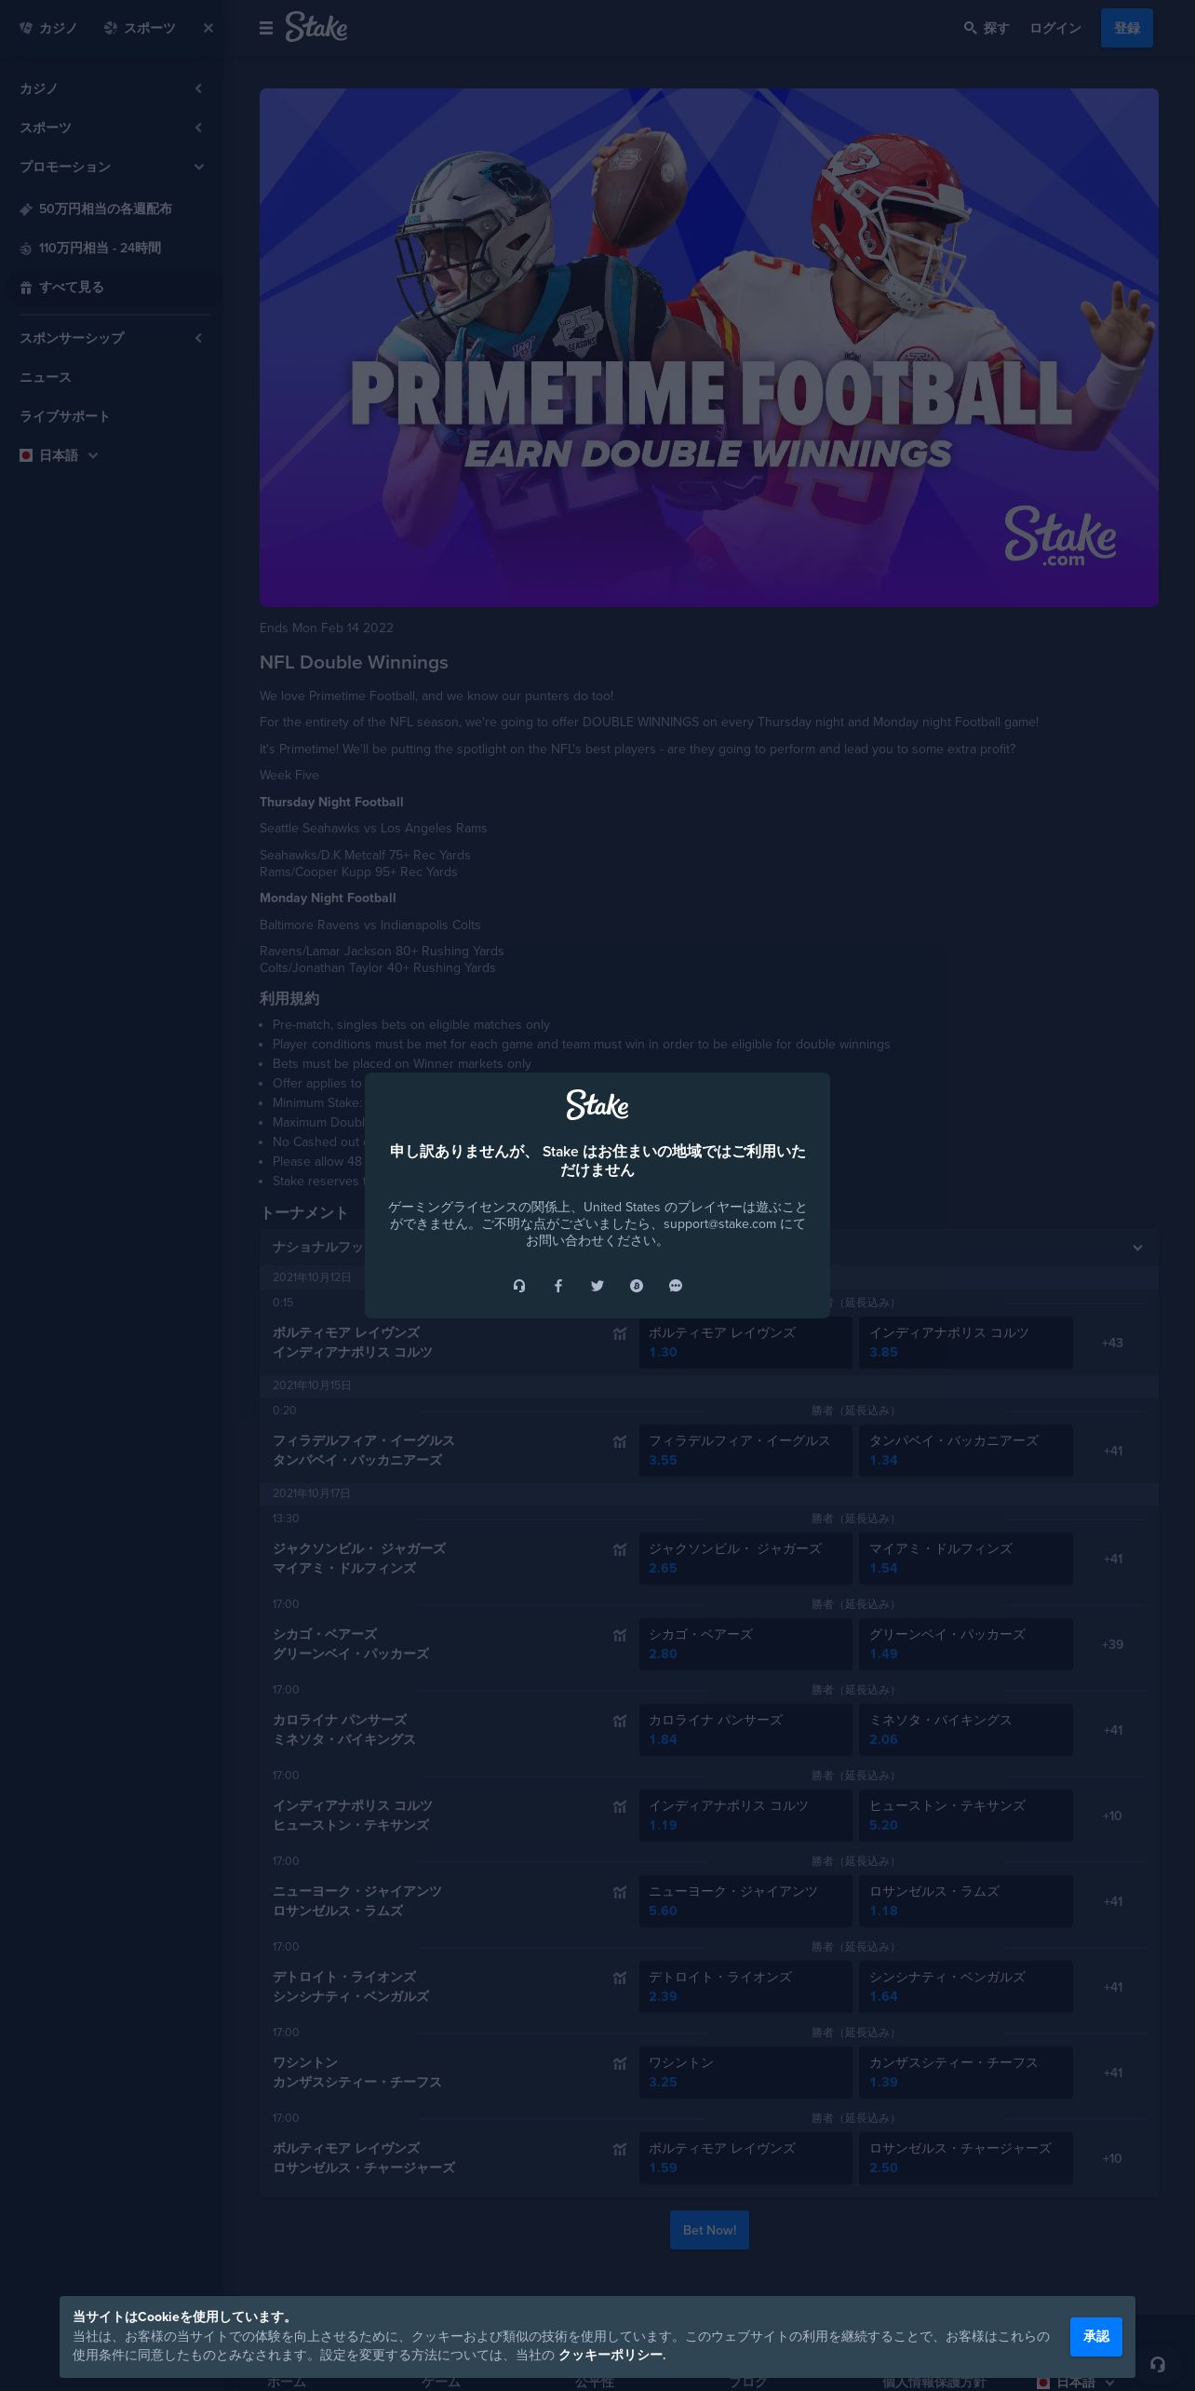Image resolution: width=1195 pixels, height=2391 pixels.
Task: Bet on タンパベイ・バッカニアーズ at 1.34
Action: point(966,1451)
